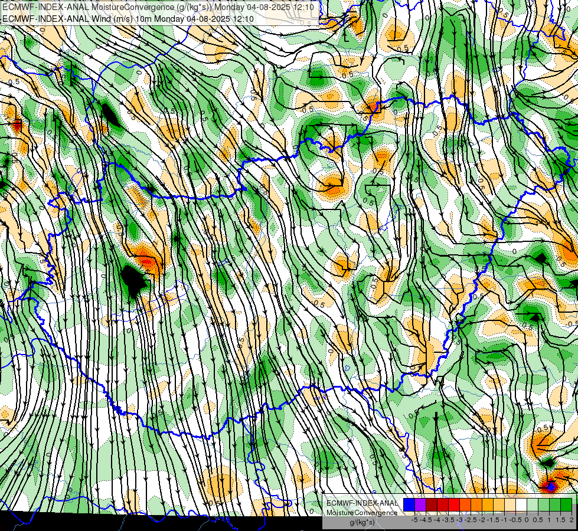Click the Wind 10m title line at top
Screen dimensions: 578x531
click(x=128, y=19)
